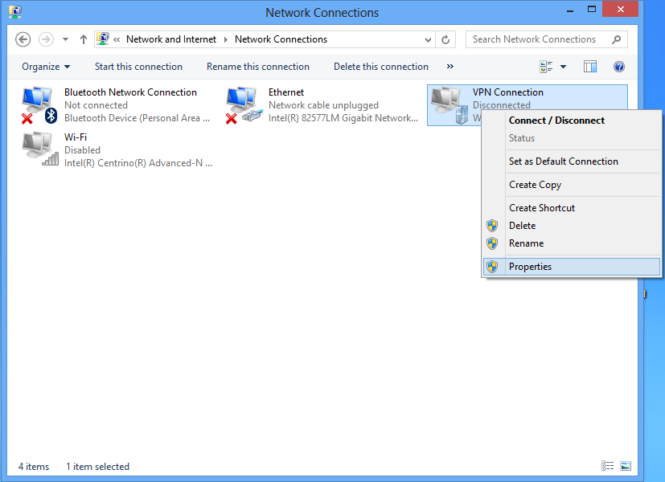Click Rename this connection in toolbar
This screenshot has width=665, height=482.
coord(257,67)
